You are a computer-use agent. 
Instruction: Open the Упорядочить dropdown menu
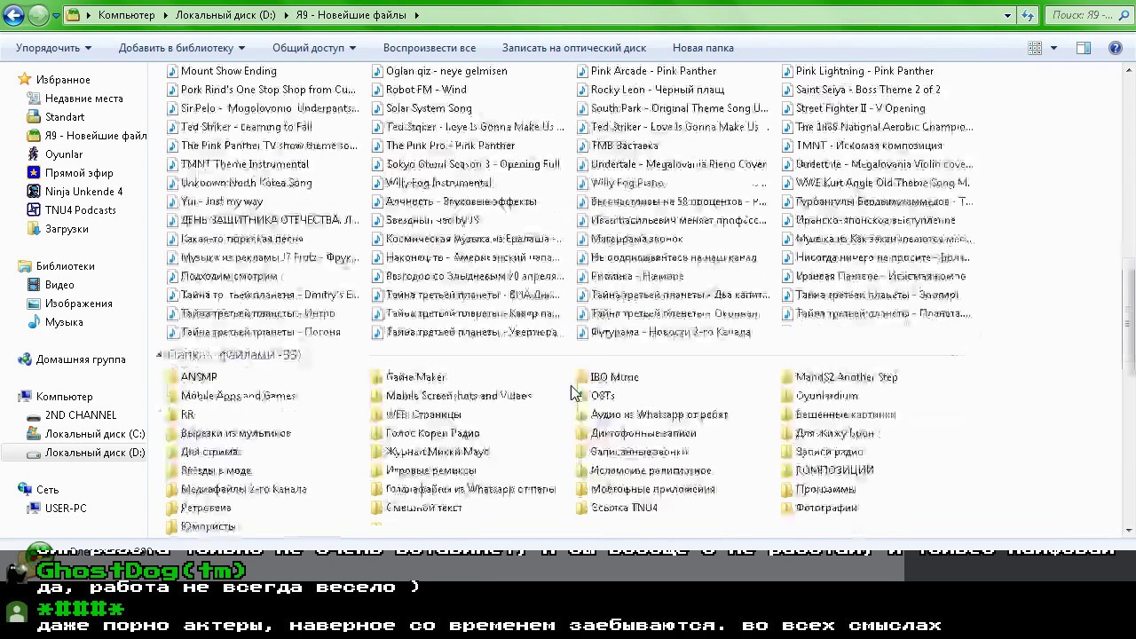tap(53, 48)
